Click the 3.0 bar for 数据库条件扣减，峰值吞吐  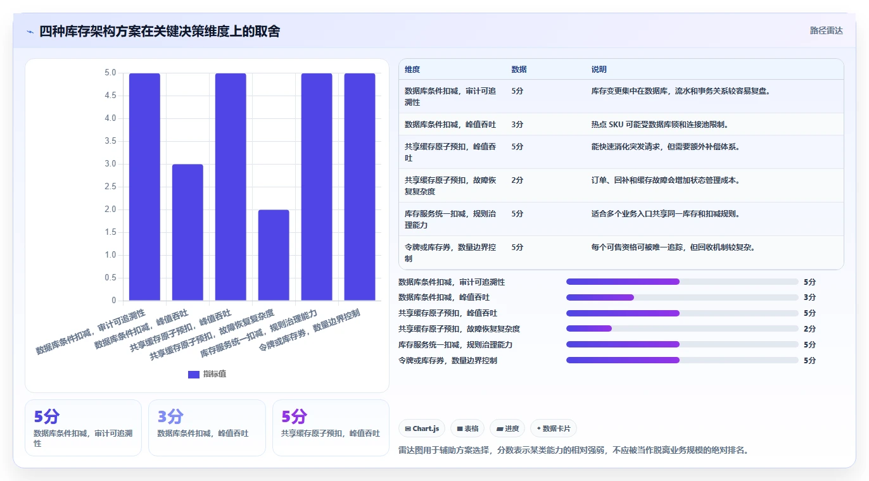click(x=187, y=232)
